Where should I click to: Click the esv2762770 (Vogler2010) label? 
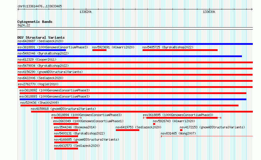click(38, 84)
